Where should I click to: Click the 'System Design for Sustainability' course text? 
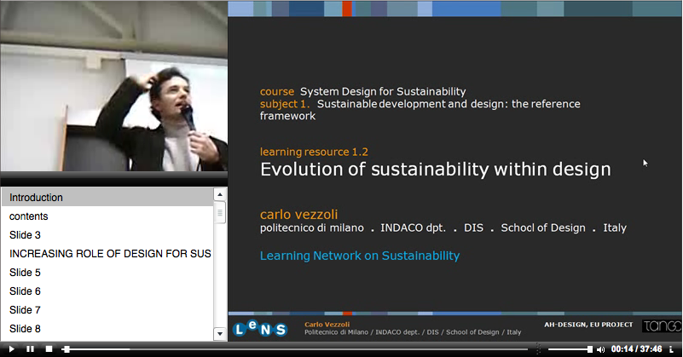click(383, 91)
